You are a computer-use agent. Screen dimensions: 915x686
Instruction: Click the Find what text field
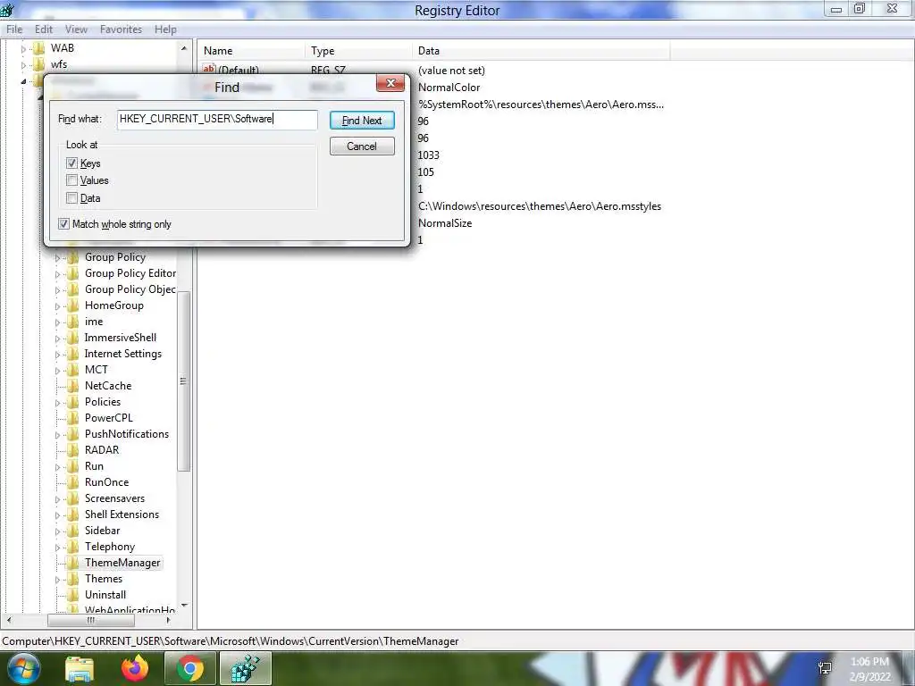tap(217, 119)
